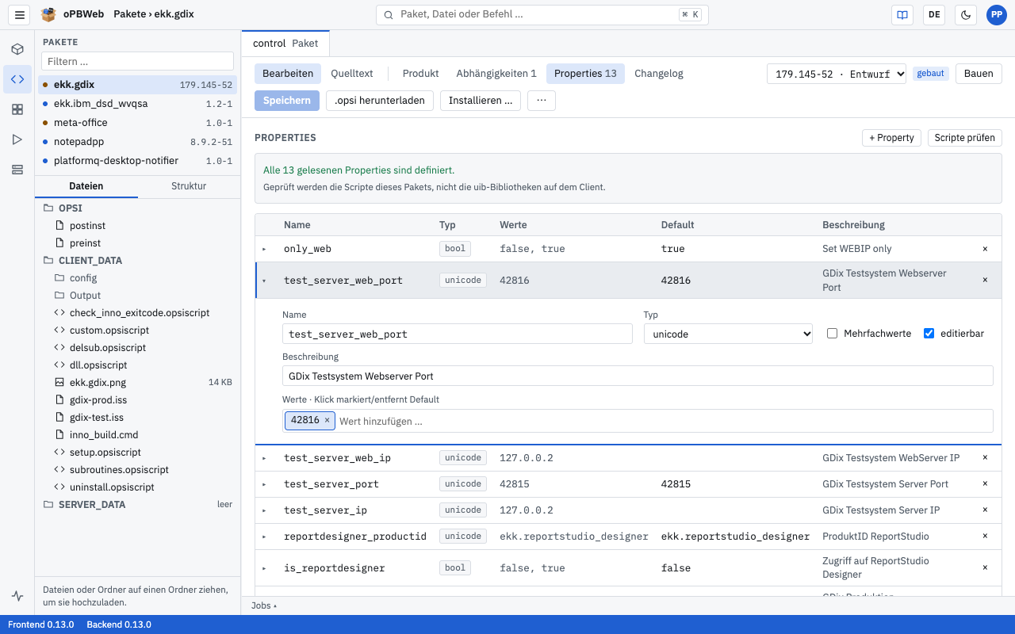Expand the test_server_web_ip row

[x=265, y=458]
